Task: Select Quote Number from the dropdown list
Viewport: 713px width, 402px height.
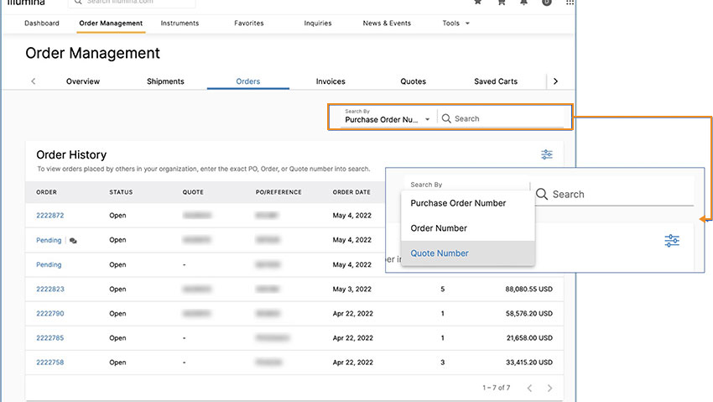Action: (440, 253)
